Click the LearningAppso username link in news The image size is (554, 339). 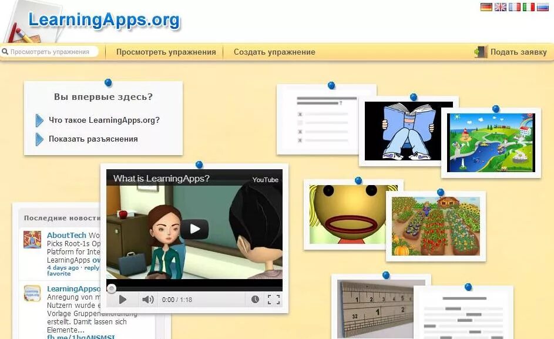[74, 289]
